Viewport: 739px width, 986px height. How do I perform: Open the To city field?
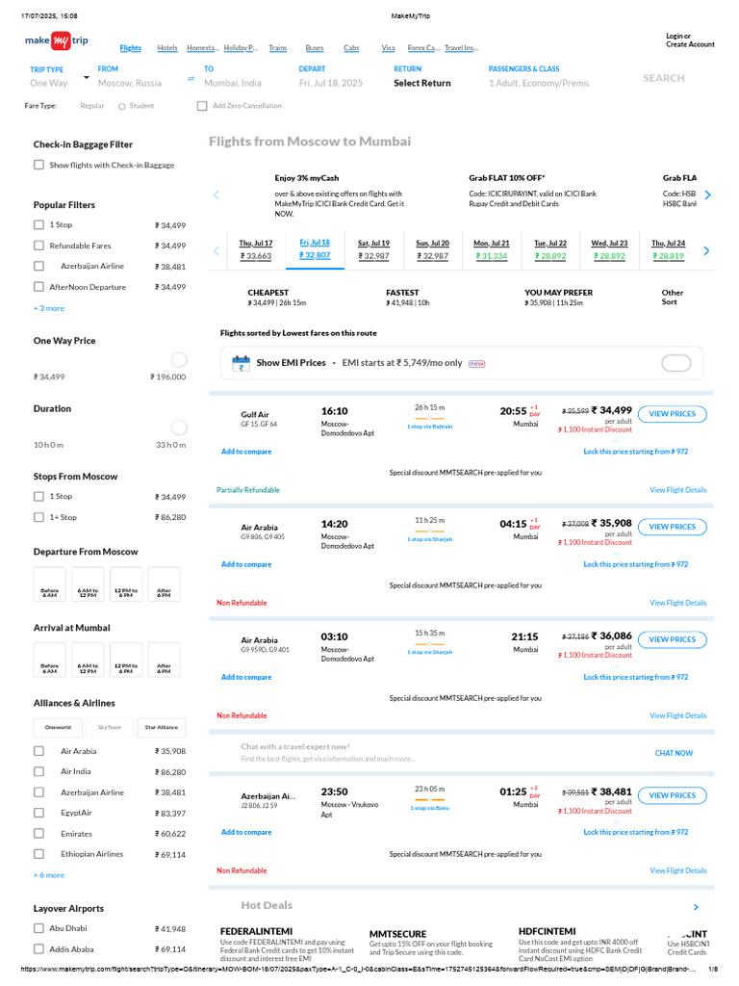[x=233, y=77]
